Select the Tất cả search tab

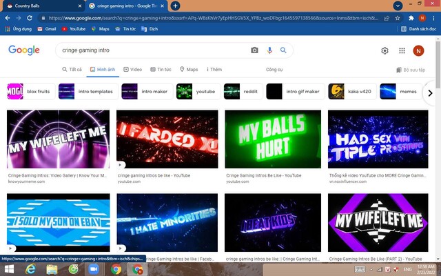[72, 69]
